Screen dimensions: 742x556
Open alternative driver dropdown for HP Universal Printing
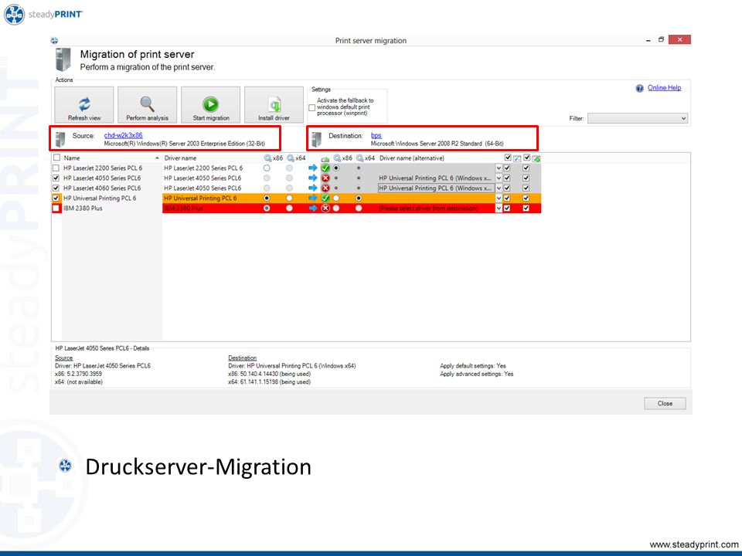pyautogui.click(x=499, y=198)
